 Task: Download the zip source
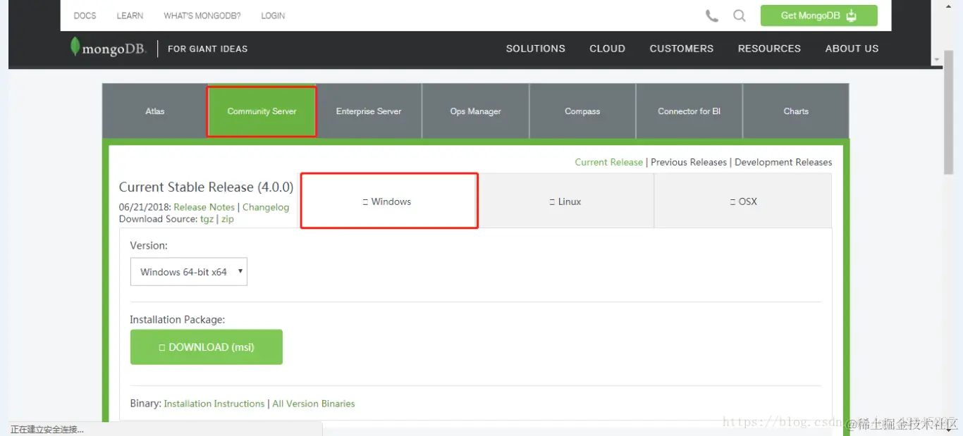pos(228,219)
